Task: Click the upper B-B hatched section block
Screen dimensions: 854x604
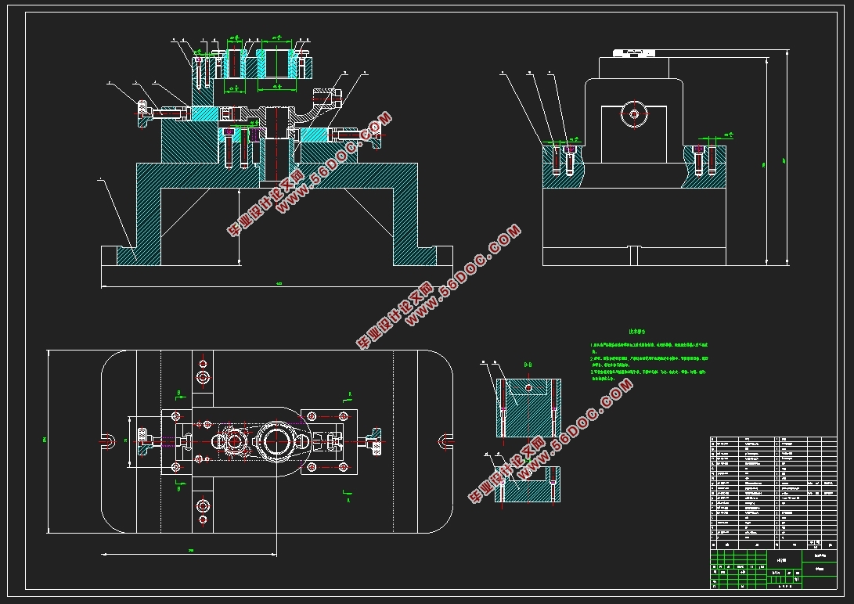Action: point(527,408)
